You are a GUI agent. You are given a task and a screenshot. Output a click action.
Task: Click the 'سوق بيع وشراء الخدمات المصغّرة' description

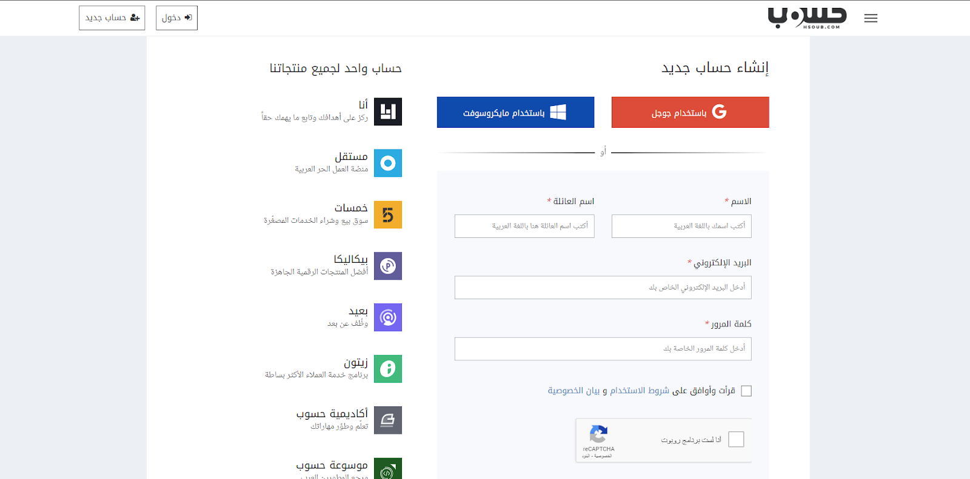click(316, 220)
